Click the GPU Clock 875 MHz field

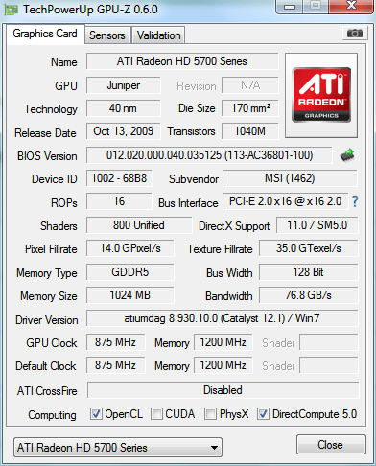coord(115,342)
